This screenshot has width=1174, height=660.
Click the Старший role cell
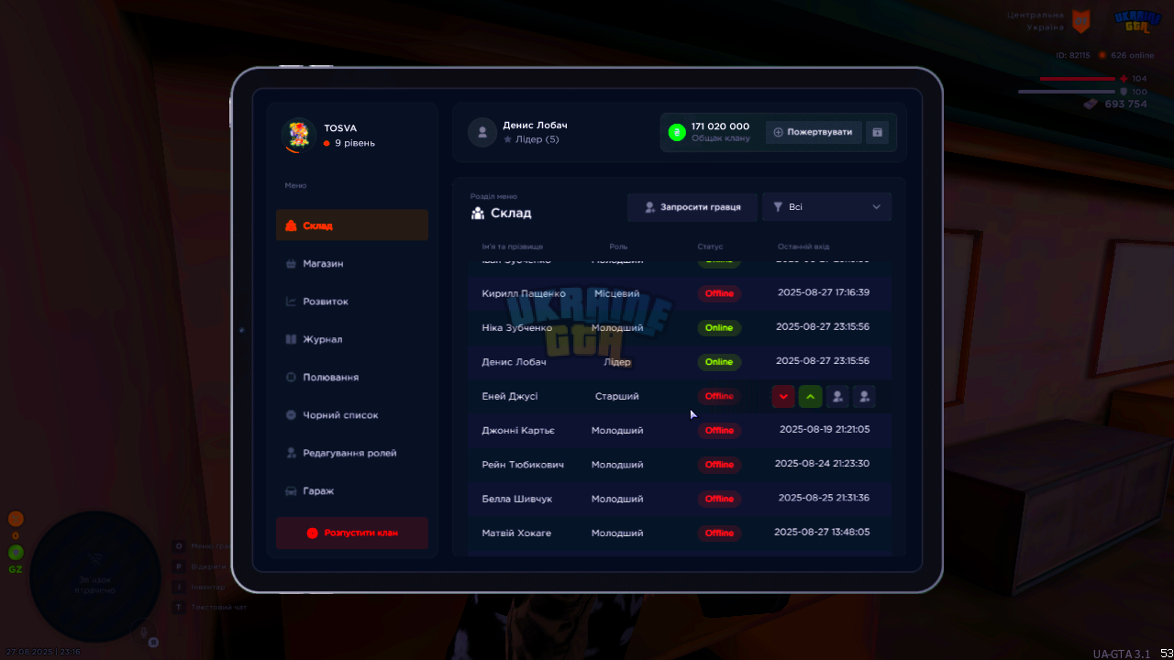(x=617, y=396)
